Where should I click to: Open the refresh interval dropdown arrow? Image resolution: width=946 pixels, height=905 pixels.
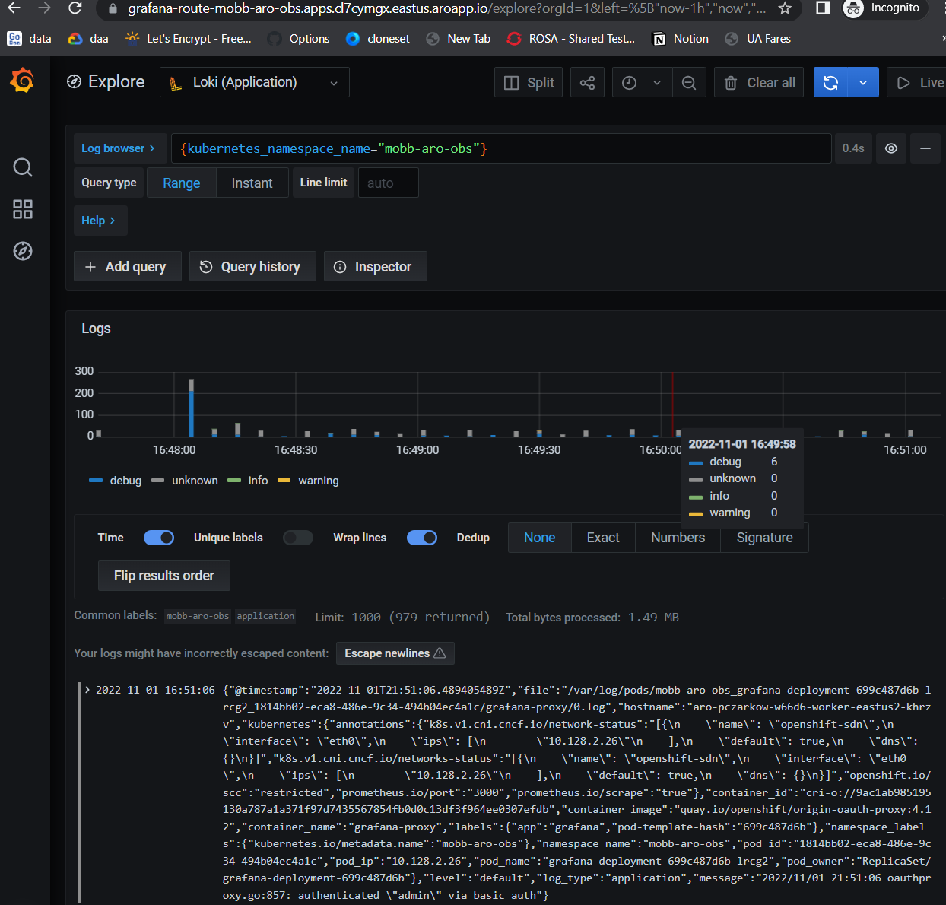click(x=862, y=81)
